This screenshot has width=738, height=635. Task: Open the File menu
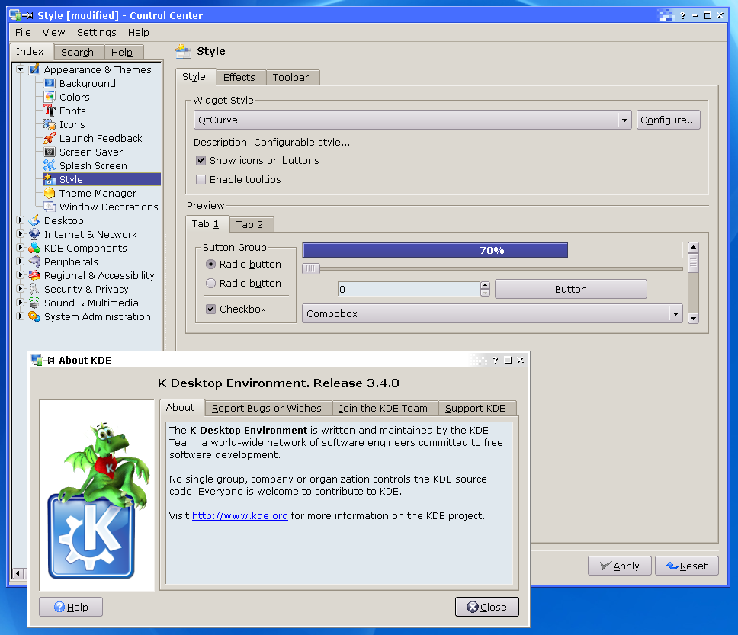(x=23, y=33)
